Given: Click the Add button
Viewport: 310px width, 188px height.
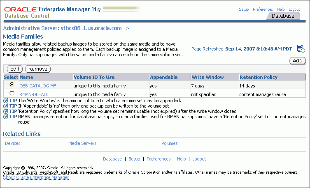Looking at the screenshot, I should point(298,60).
